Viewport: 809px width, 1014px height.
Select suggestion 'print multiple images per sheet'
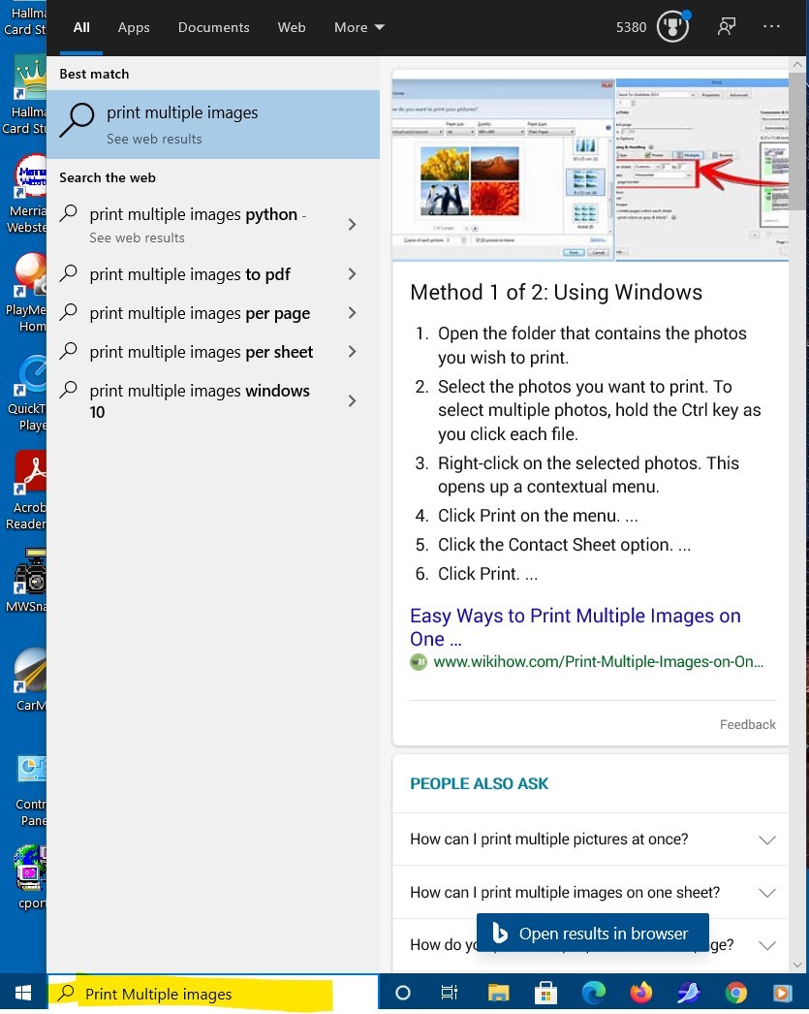[201, 352]
